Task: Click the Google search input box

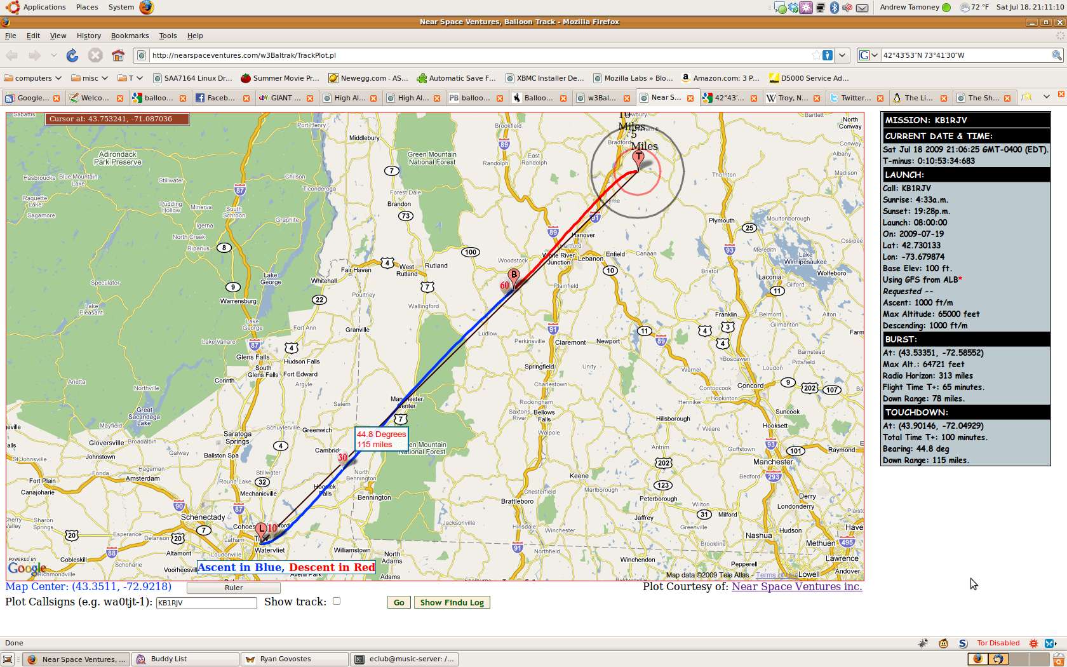Action: (965, 55)
